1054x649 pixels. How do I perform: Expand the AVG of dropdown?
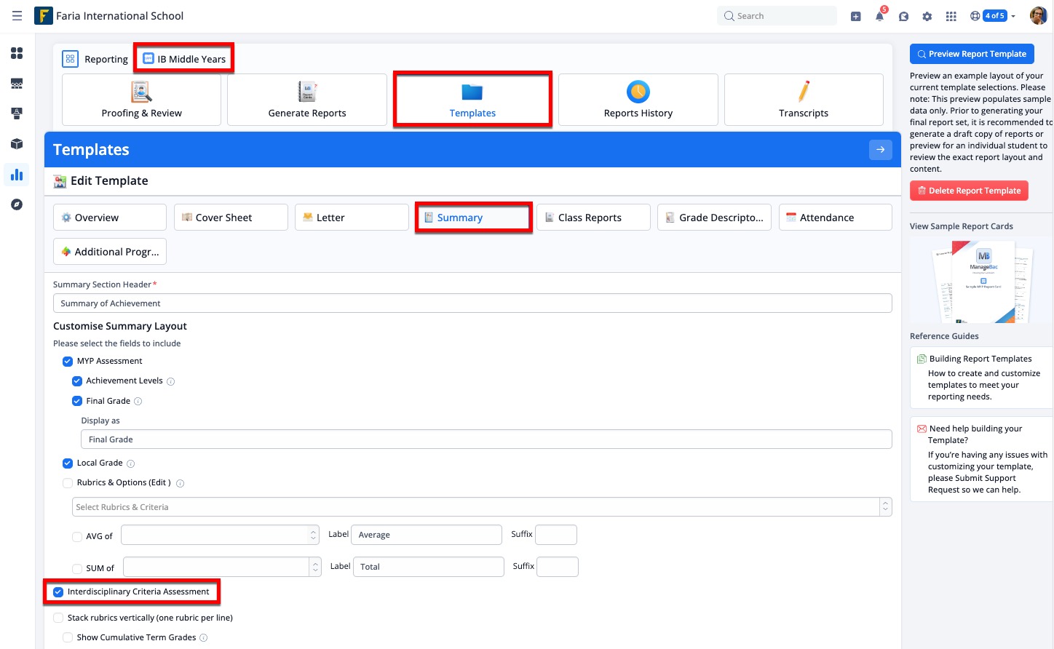click(x=220, y=535)
